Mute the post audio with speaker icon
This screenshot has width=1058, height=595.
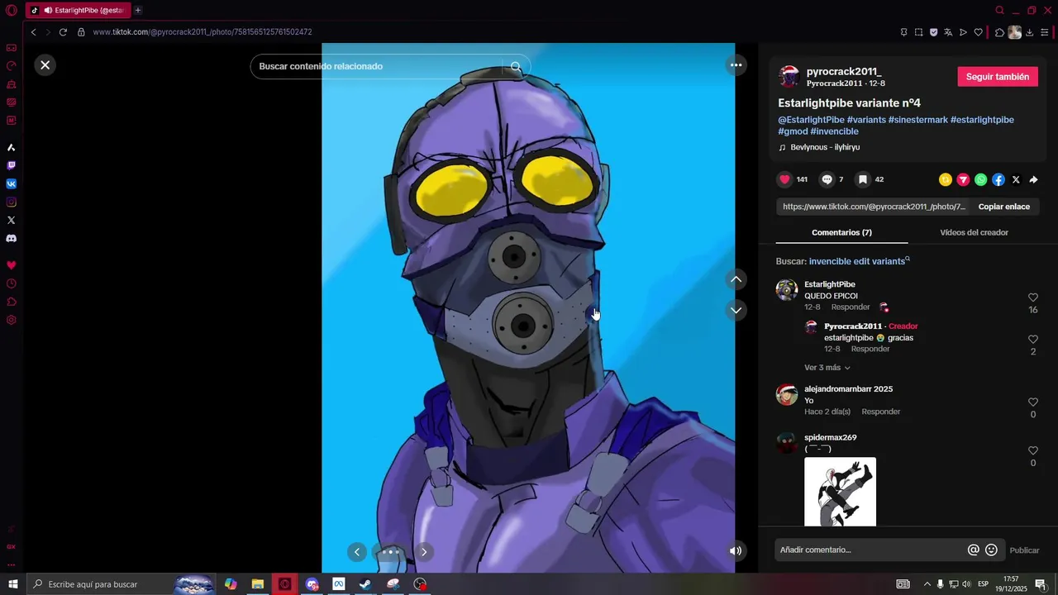point(736,550)
